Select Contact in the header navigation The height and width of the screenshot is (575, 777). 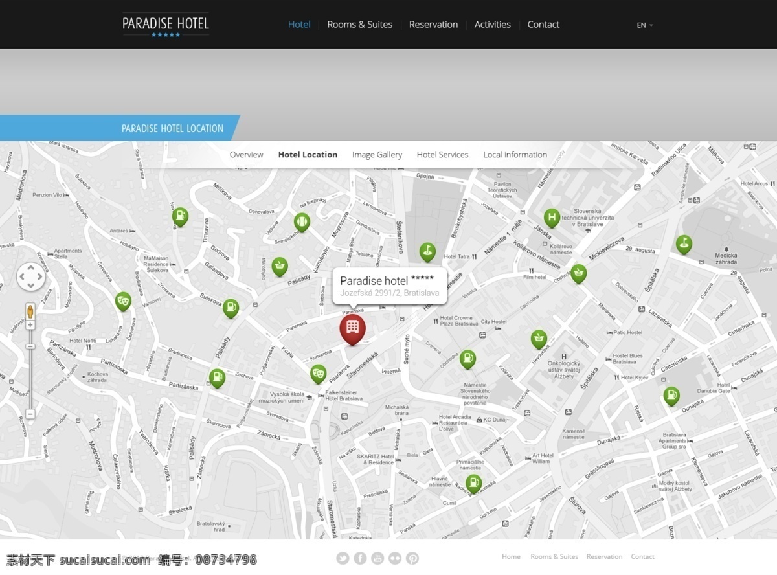tap(543, 25)
